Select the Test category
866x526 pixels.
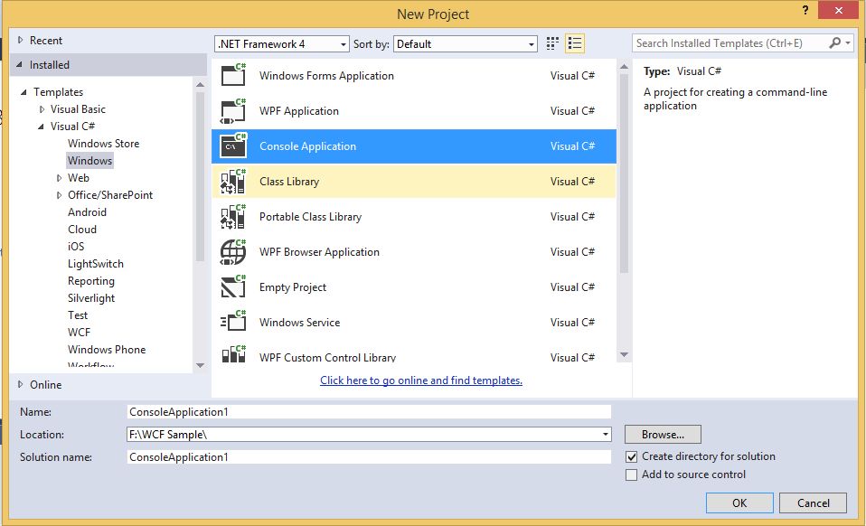(78, 315)
